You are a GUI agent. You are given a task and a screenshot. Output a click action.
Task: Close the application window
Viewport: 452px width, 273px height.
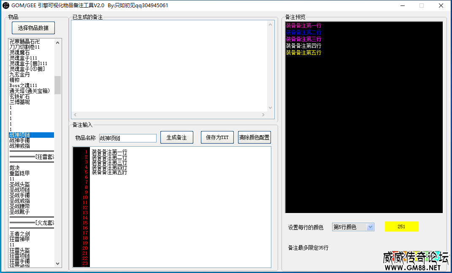[x=441, y=5]
